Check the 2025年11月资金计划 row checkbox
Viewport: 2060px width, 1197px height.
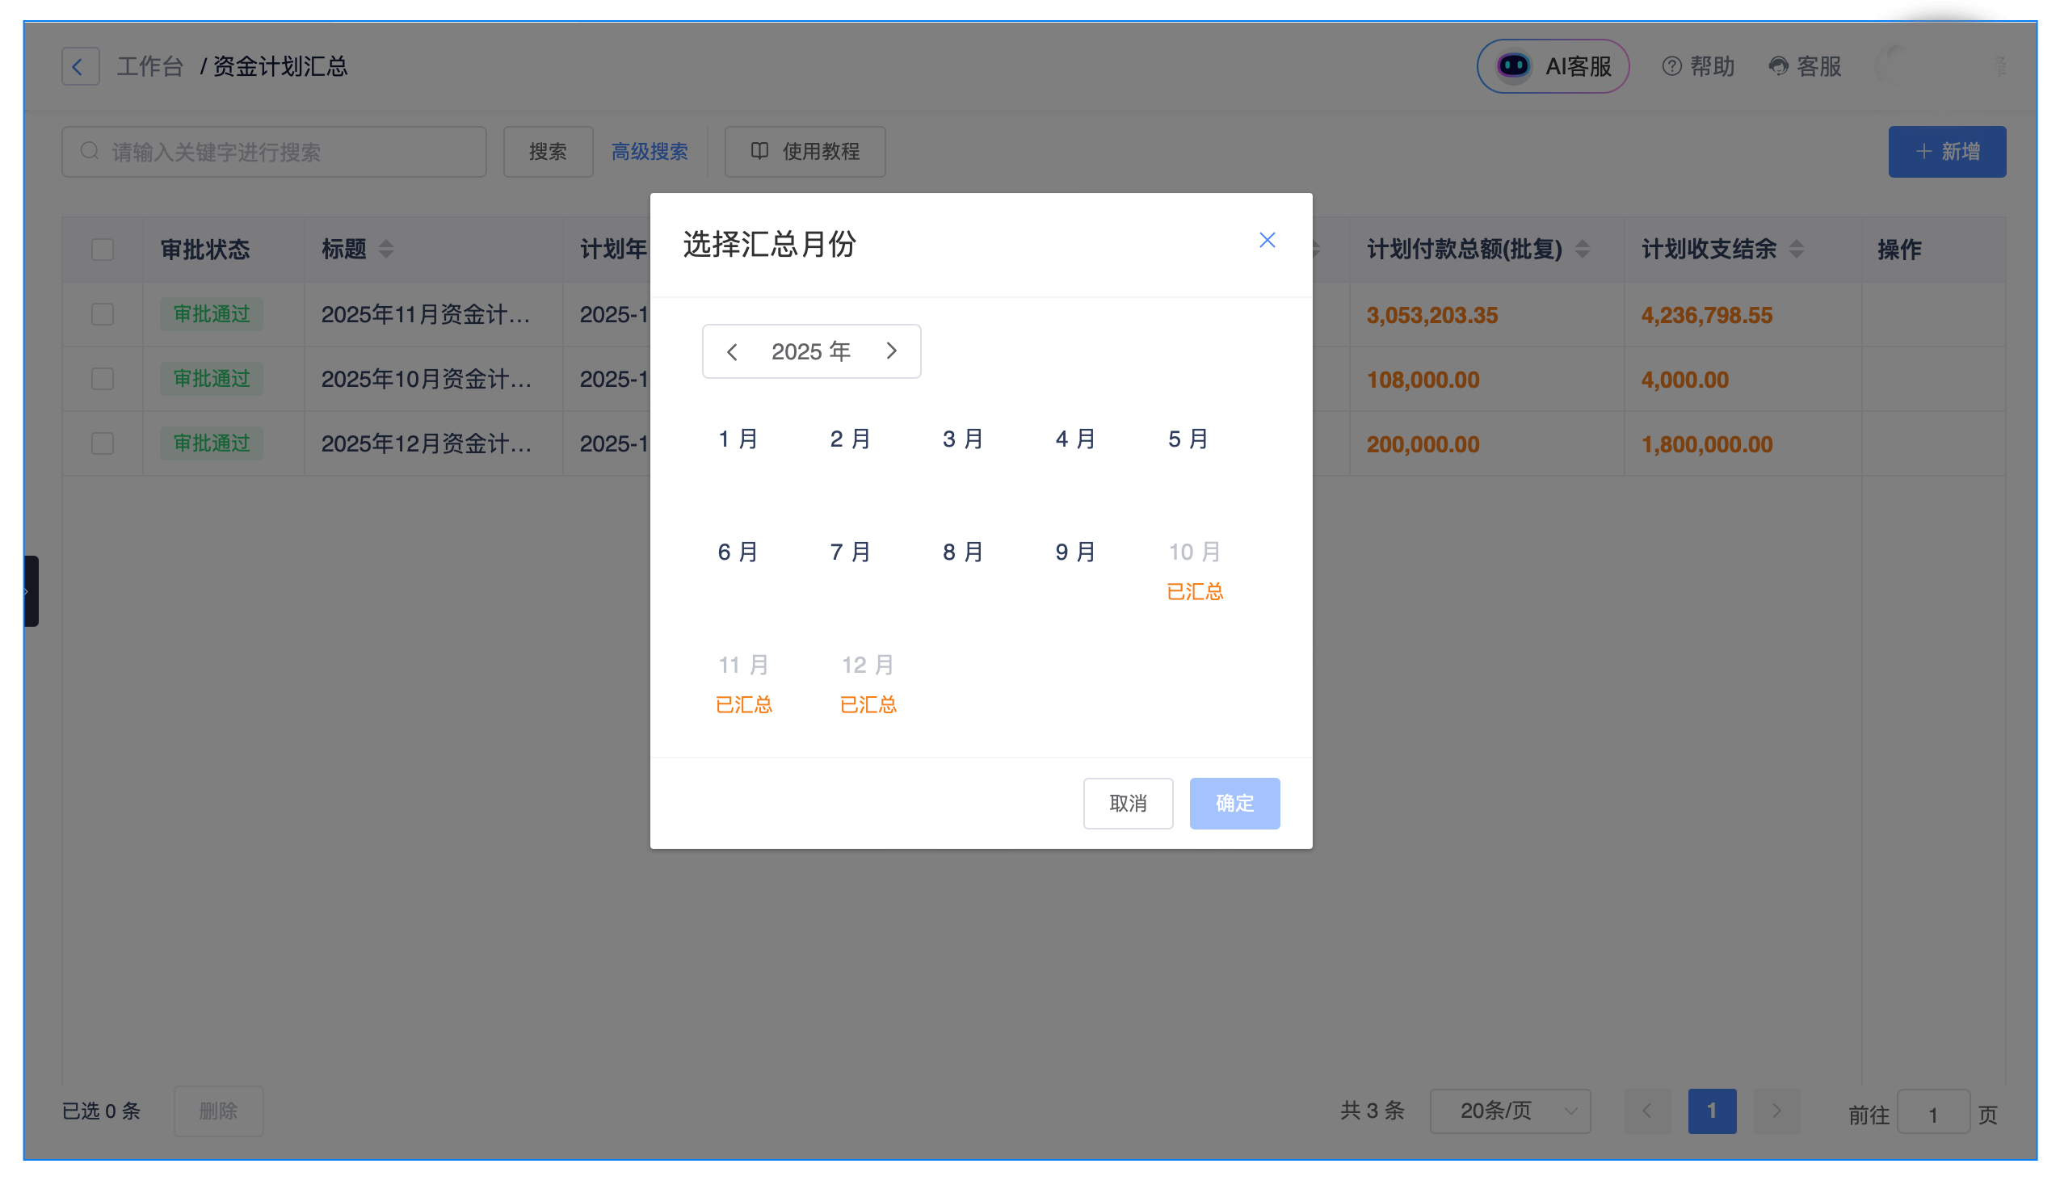pos(102,314)
